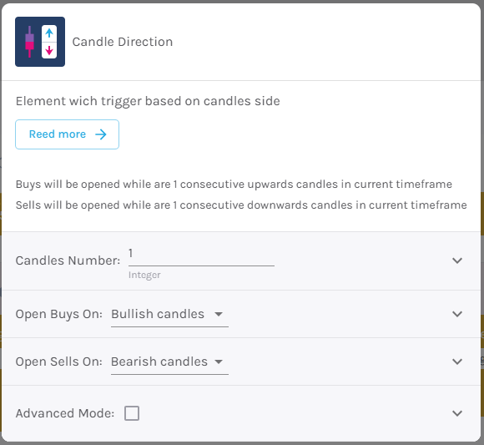Viewport: 484px width, 445px height.
Task: Expand the Open Buys On row chevron
Action: [x=457, y=314]
